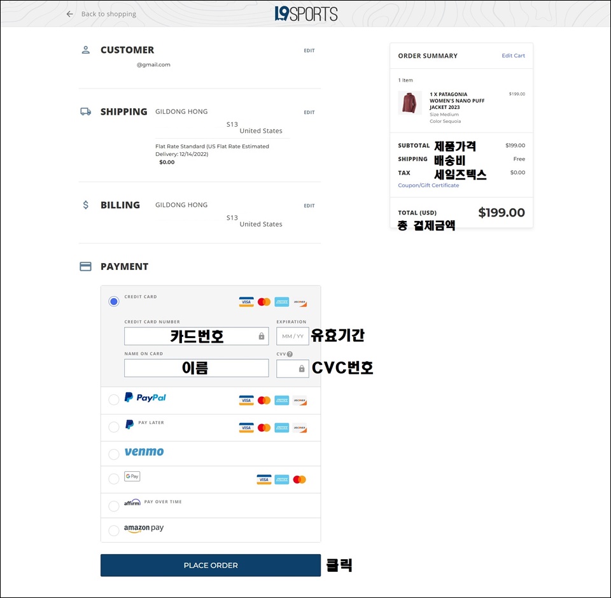
Task: Click the Mastercard icon in Credit Card row
Action: pos(264,302)
